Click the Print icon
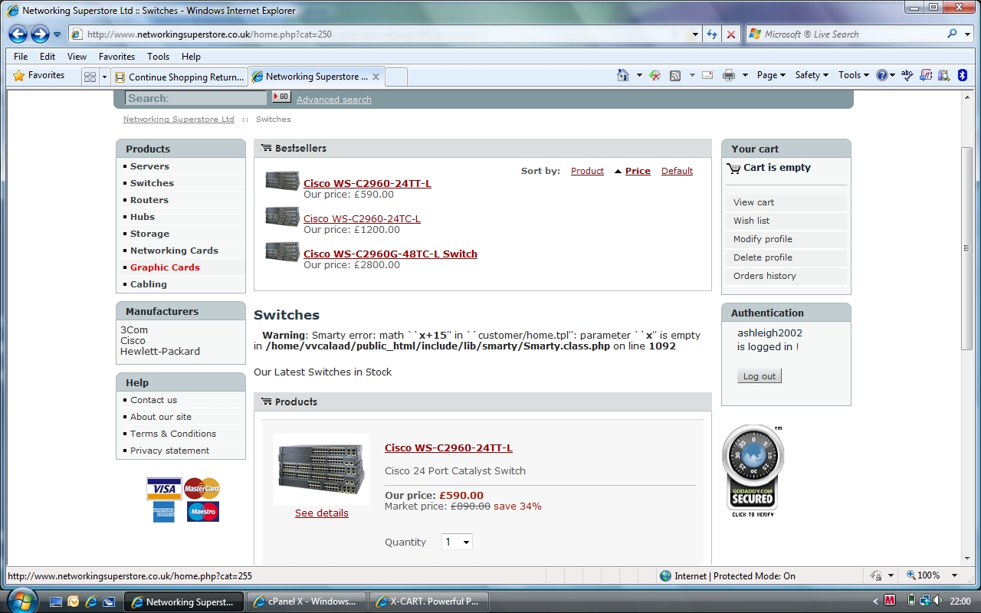981x613 pixels. pos(728,75)
